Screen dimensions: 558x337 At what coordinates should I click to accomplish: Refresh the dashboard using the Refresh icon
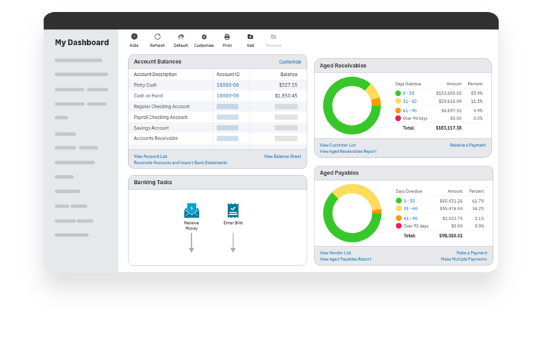(158, 36)
